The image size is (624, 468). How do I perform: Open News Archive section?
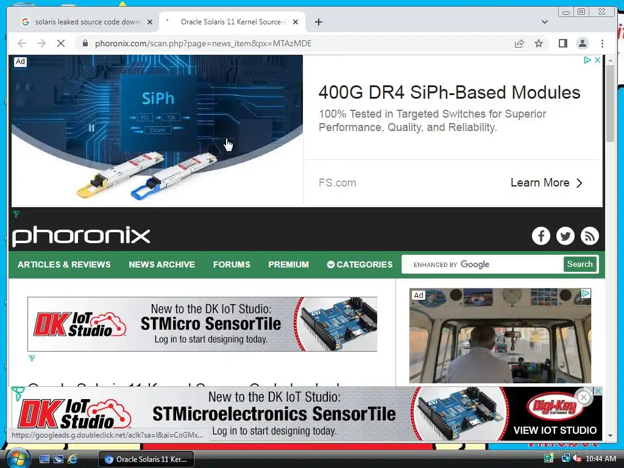(x=161, y=264)
